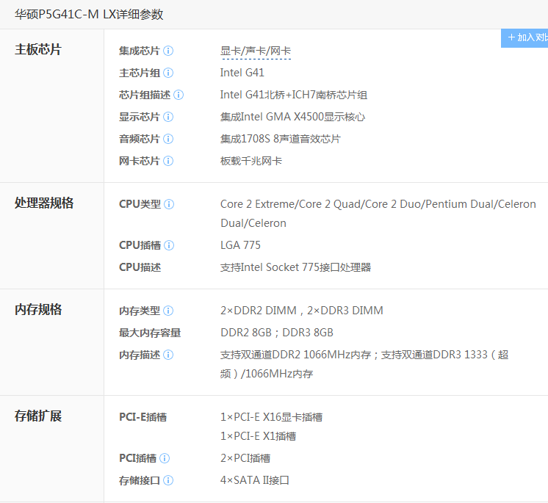Show the info icon for PCI插槽
The width and height of the screenshot is (548, 503).
point(165,458)
